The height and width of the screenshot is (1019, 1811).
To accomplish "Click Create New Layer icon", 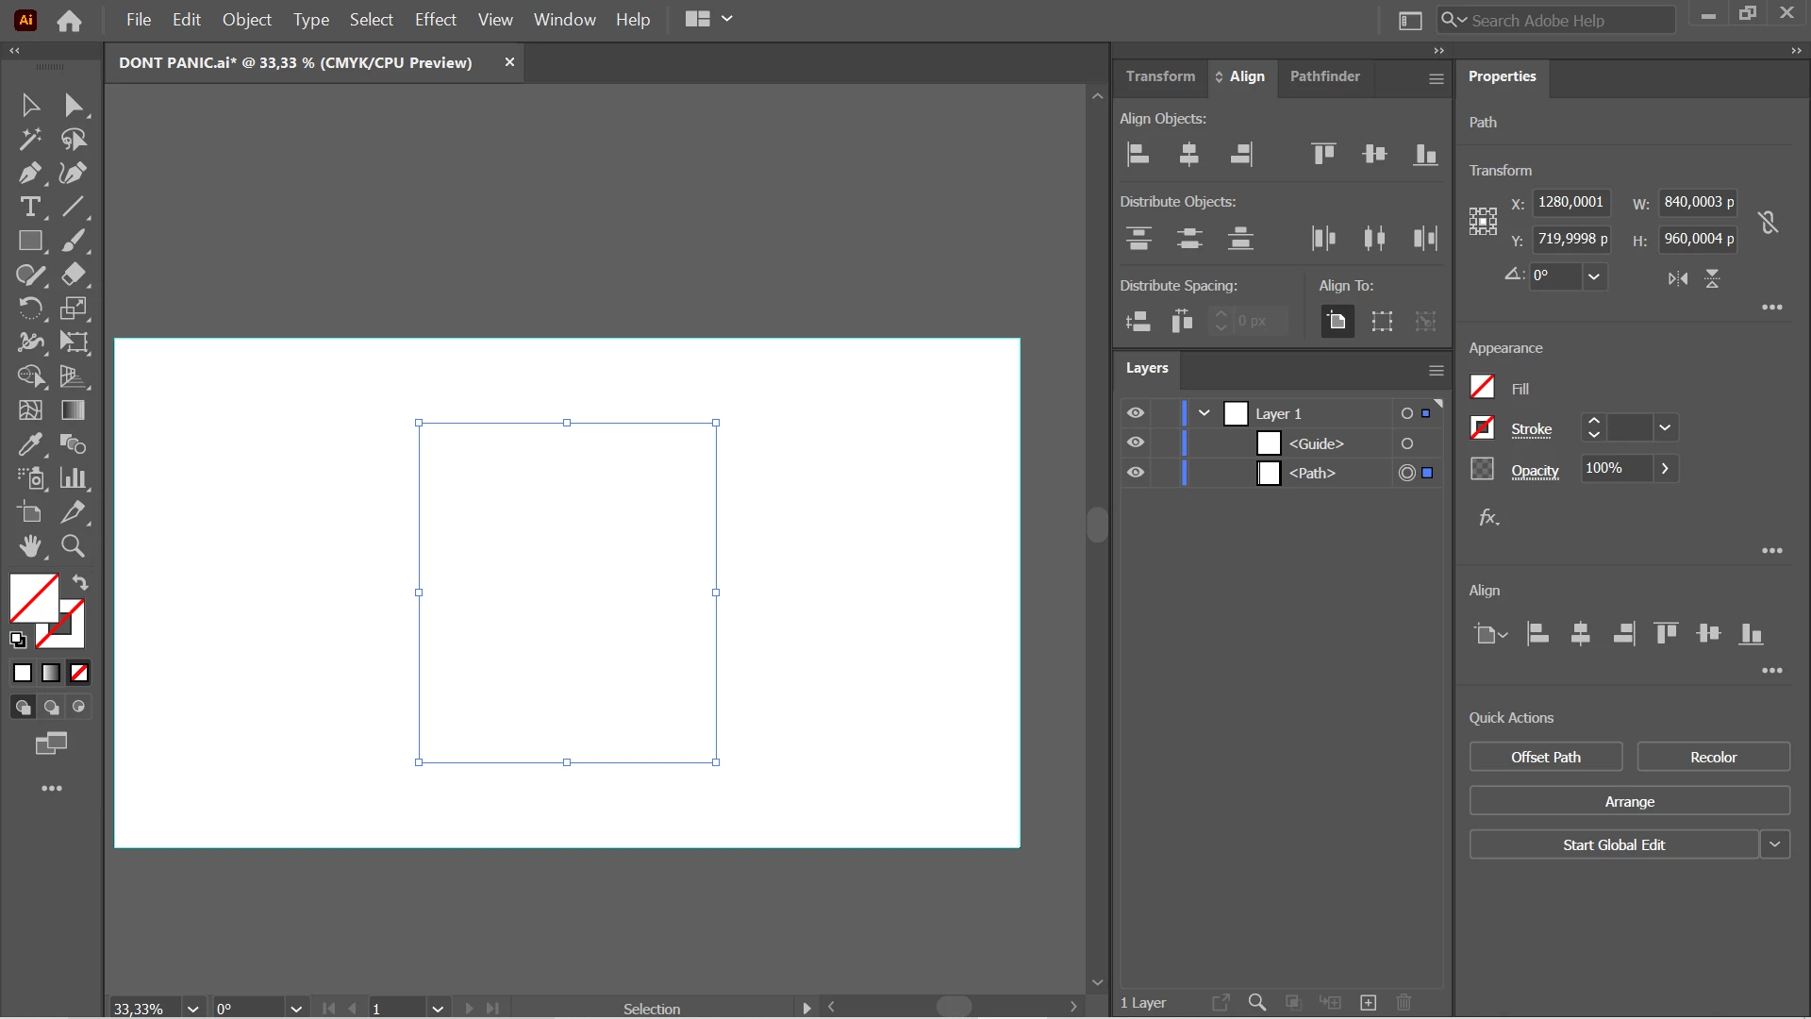I will tap(1369, 1003).
